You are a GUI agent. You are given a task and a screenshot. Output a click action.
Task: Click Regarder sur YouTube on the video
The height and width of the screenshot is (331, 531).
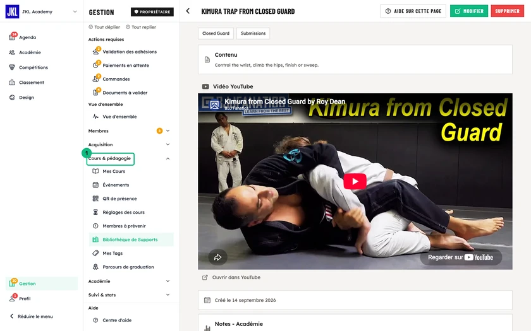[x=461, y=257]
